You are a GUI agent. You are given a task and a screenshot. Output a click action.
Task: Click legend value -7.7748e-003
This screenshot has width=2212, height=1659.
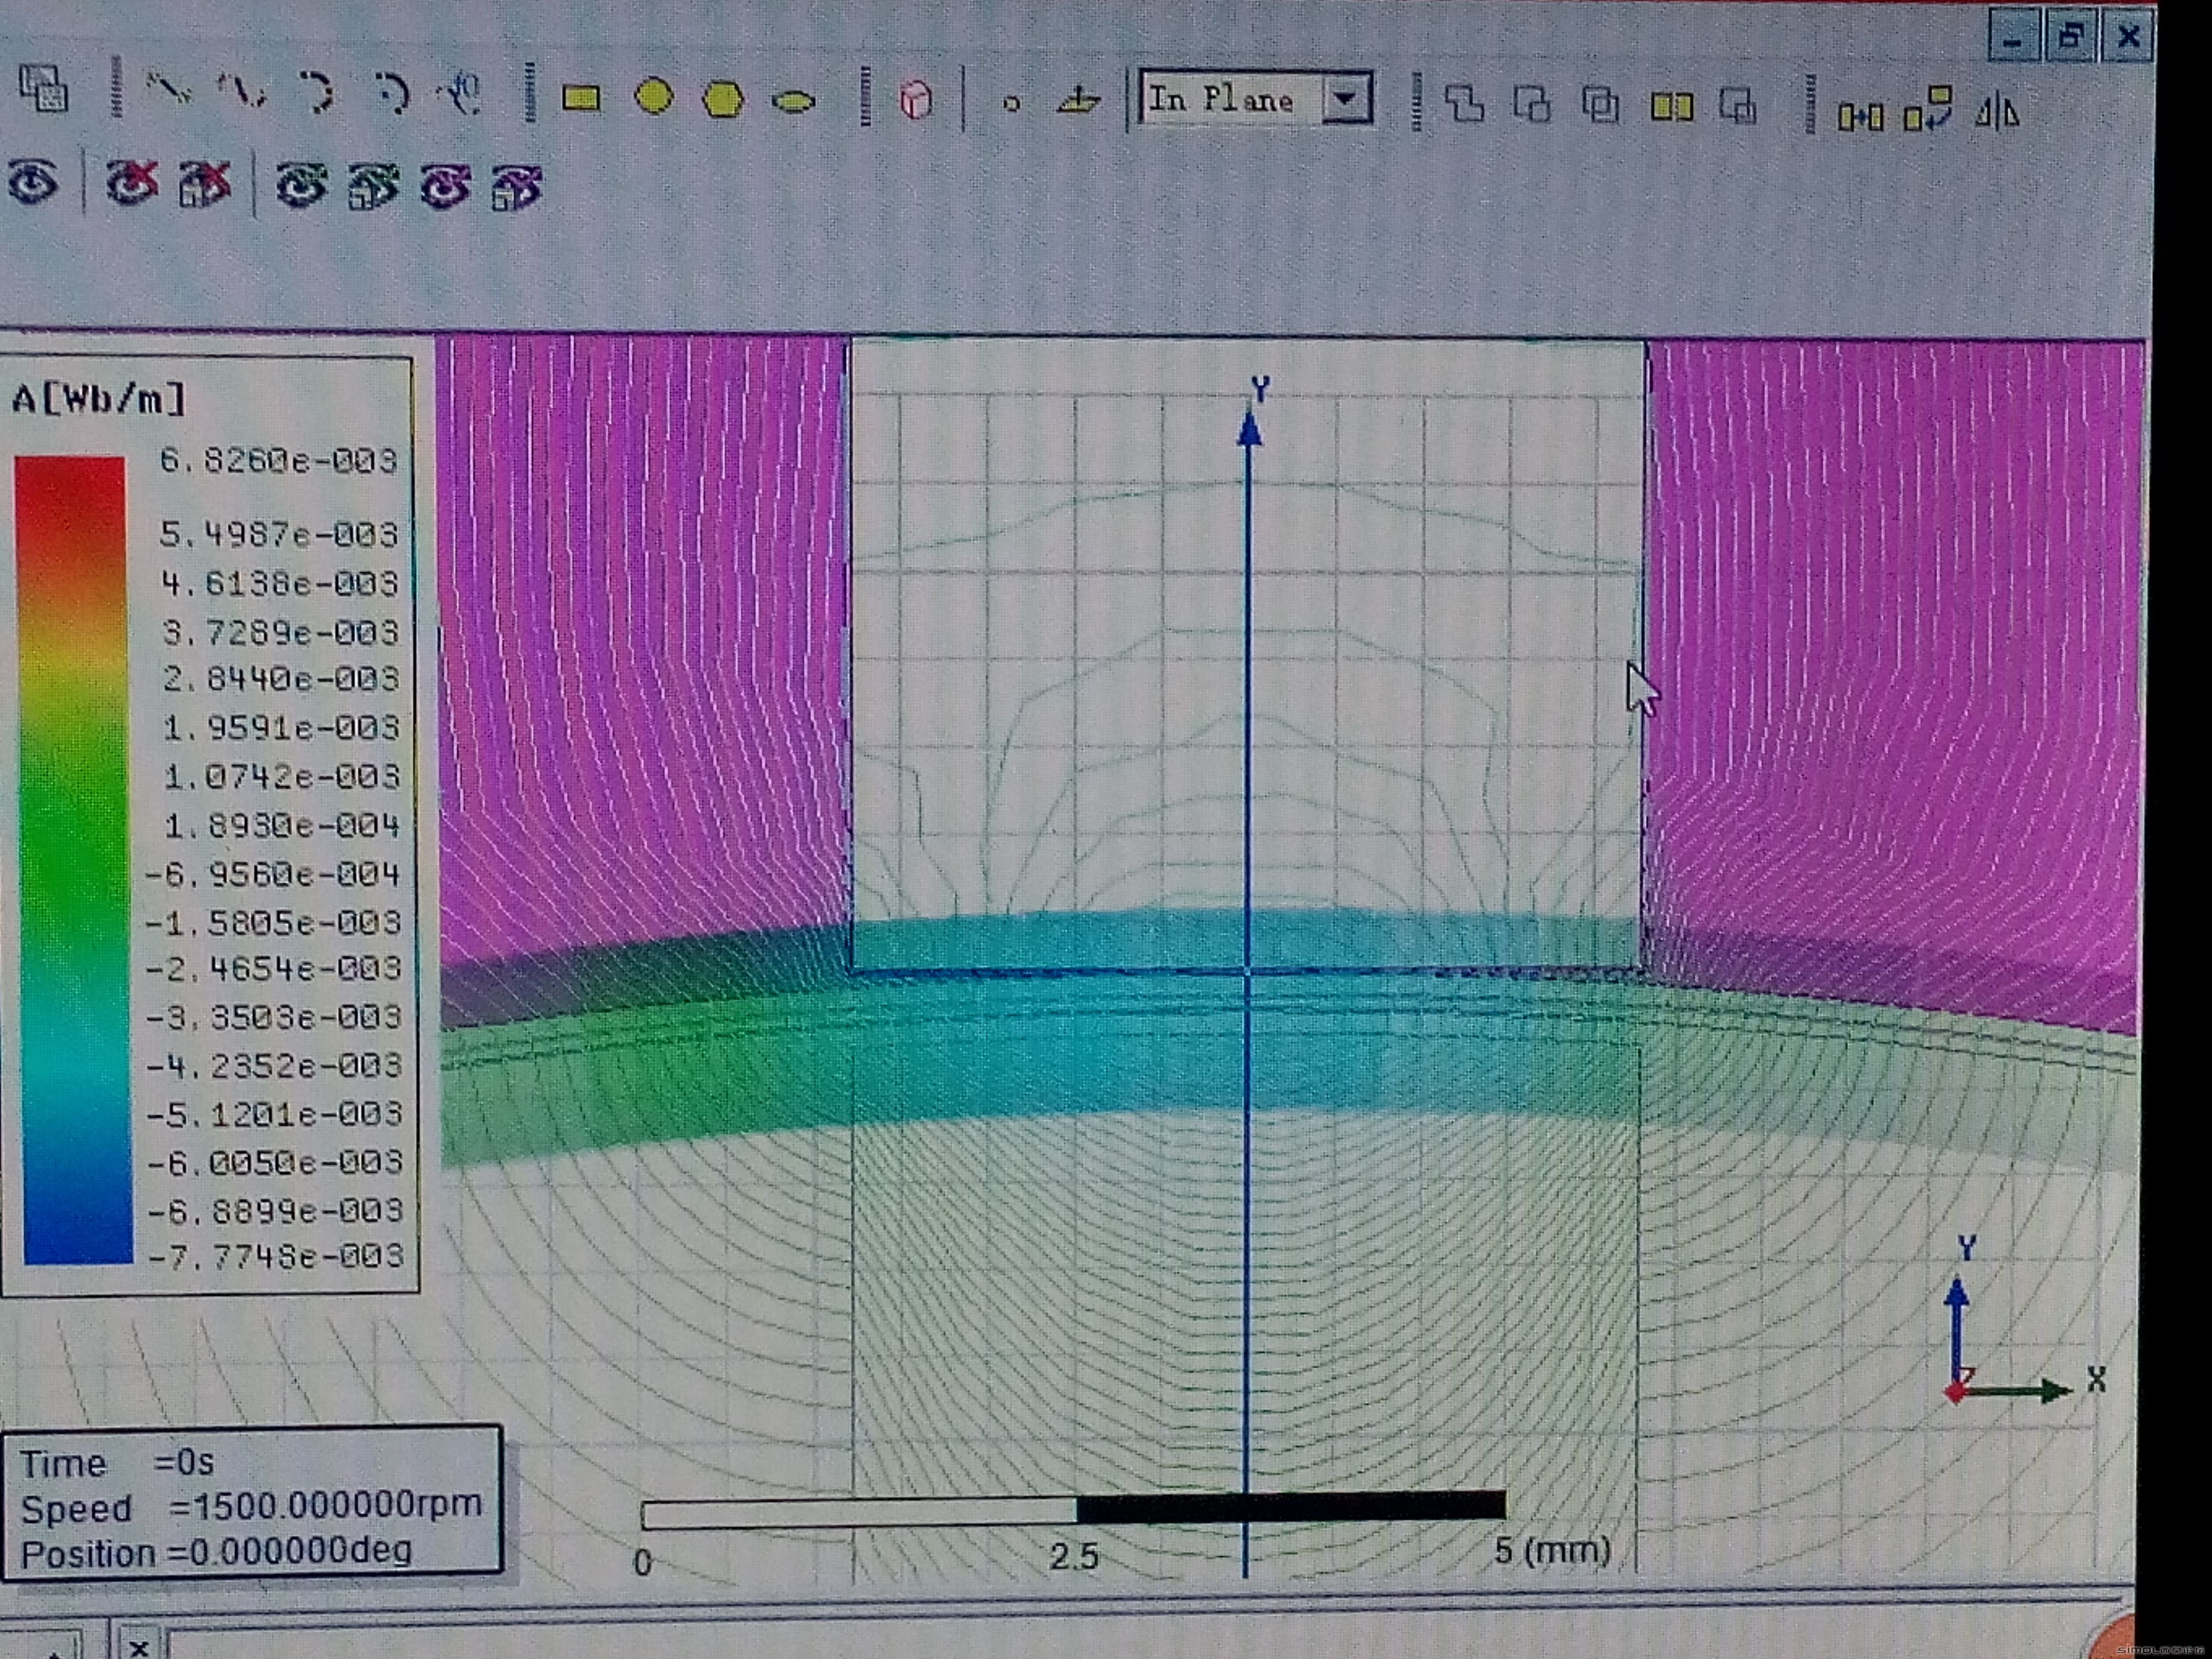pos(276,1256)
